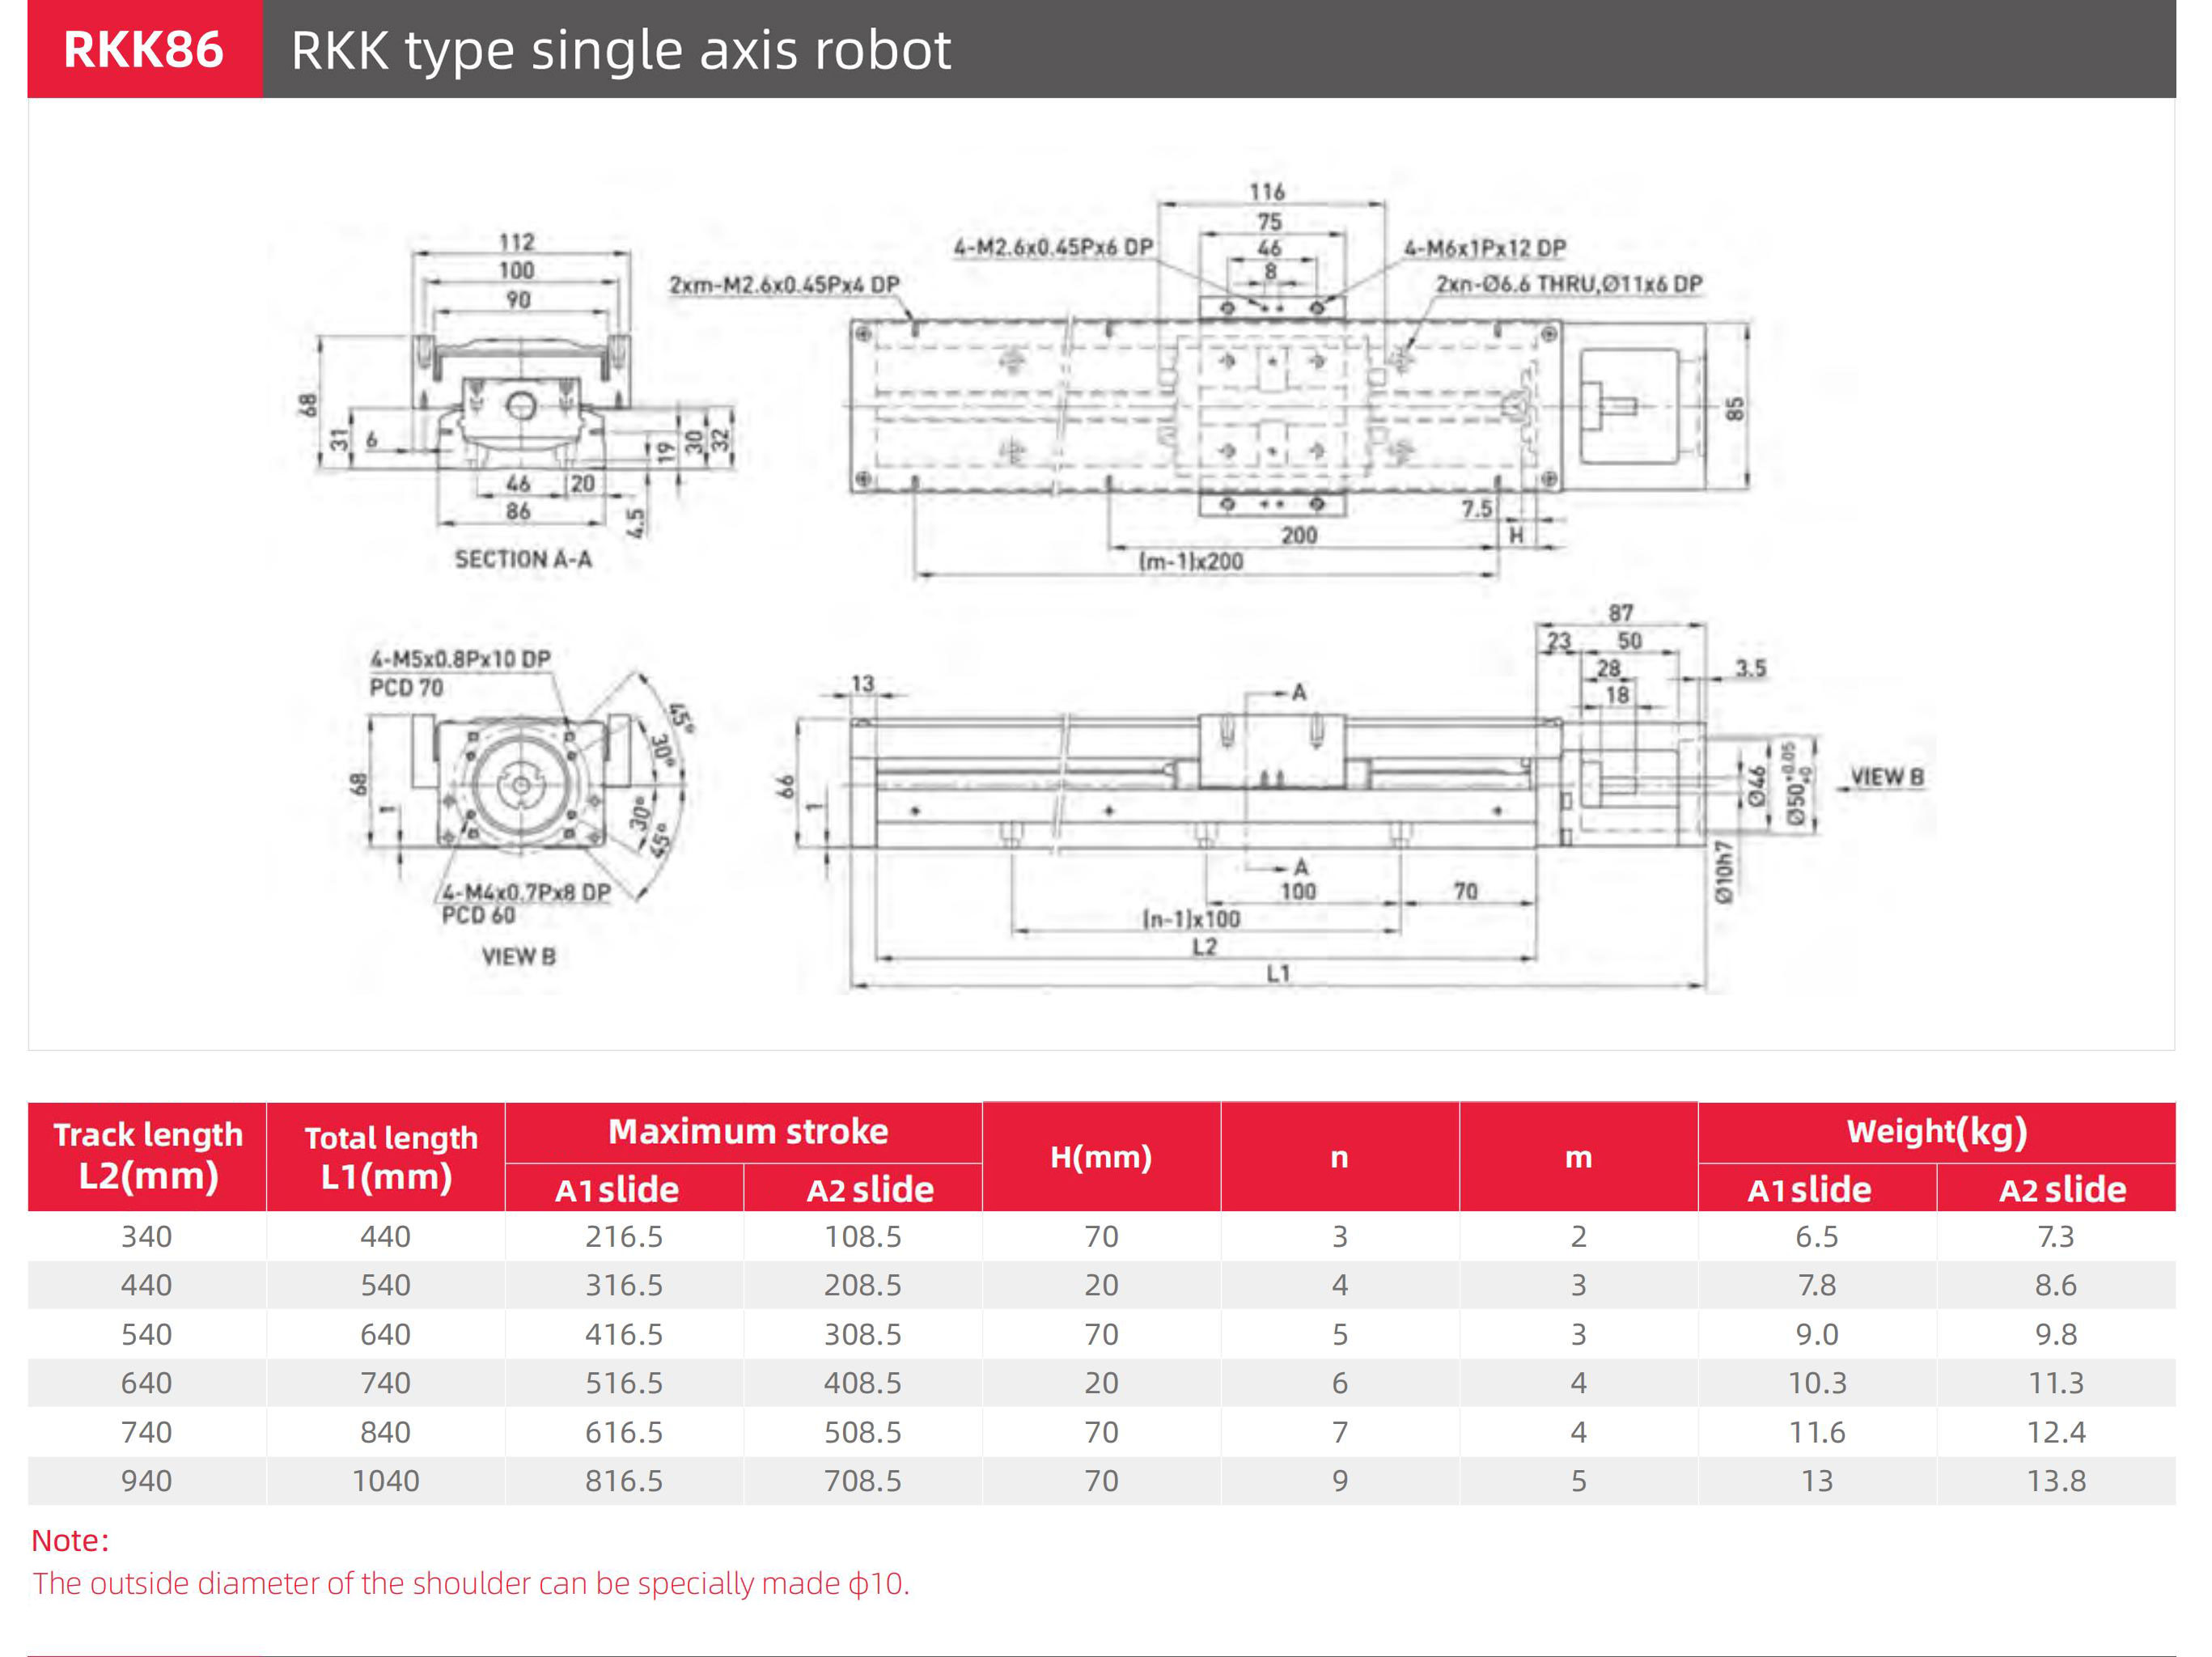
Task: Click the 'Weight(kg)' header cell
Action: [x=1936, y=1131]
